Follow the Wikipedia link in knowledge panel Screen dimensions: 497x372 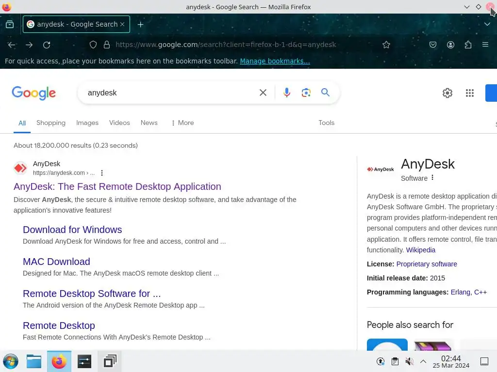point(421,250)
